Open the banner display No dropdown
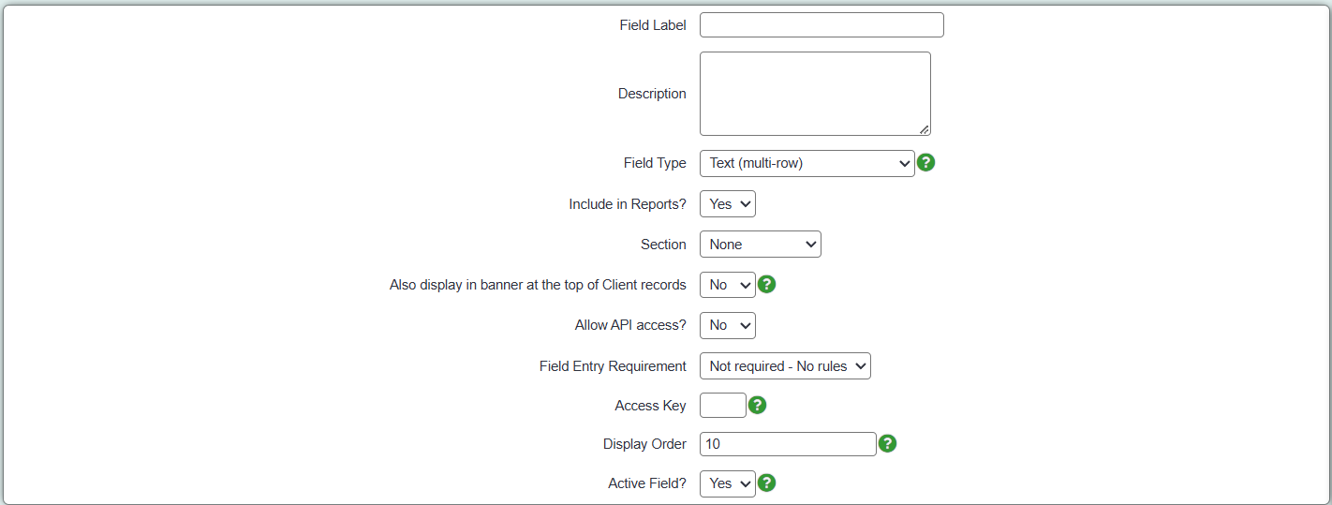Viewport: 1332px width, 505px height. point(728,285)
